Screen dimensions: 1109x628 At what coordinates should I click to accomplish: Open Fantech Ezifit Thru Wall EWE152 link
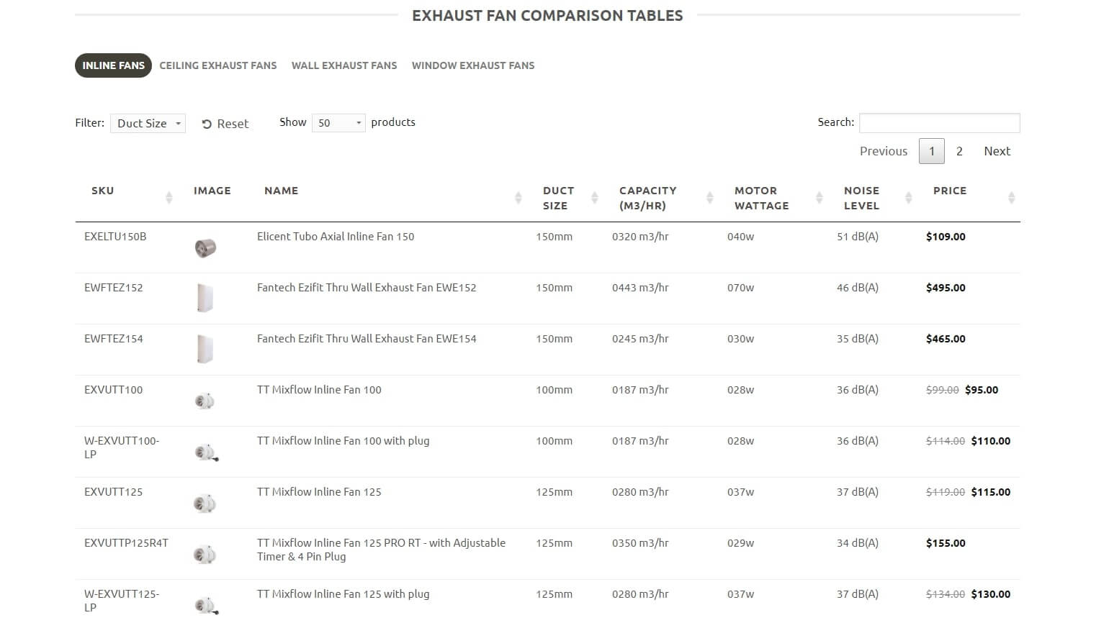[x=367, y=288]
